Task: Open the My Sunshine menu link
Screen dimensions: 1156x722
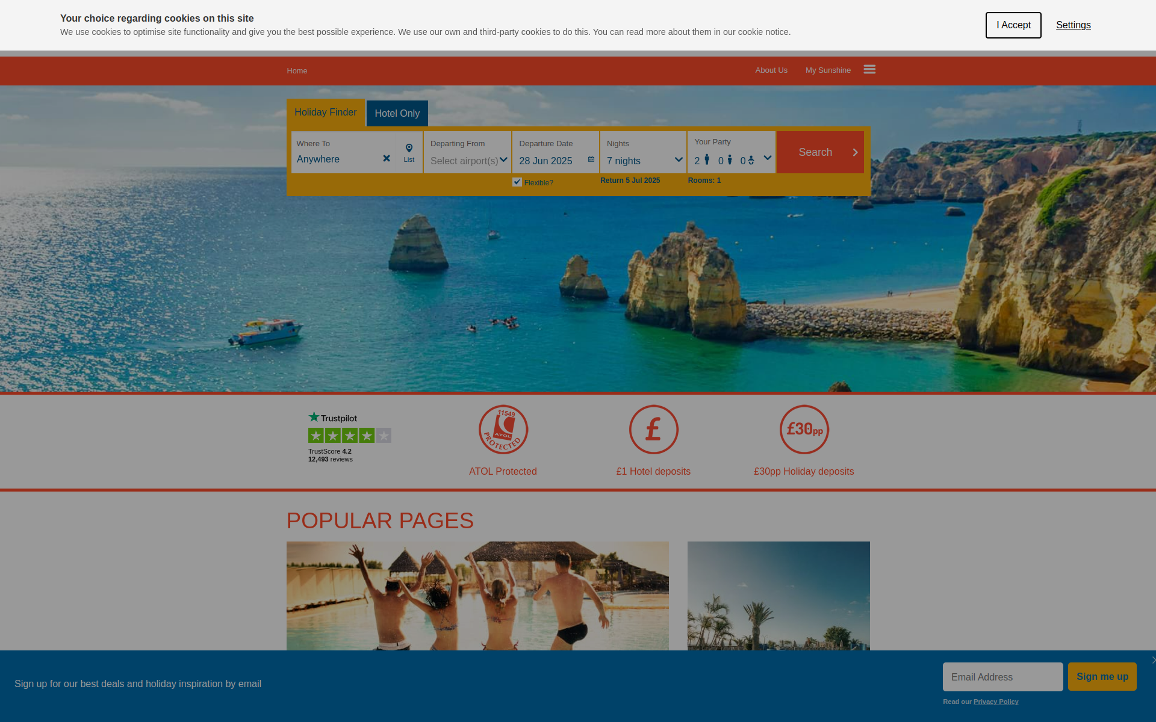Action: [828, 70]
